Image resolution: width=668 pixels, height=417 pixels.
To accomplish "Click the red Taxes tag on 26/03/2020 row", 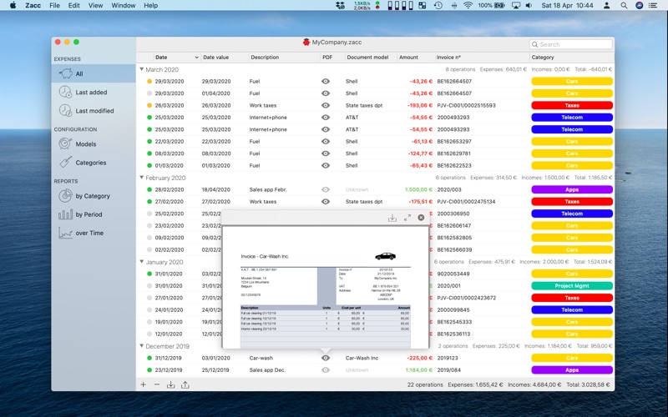I will 572,105.
